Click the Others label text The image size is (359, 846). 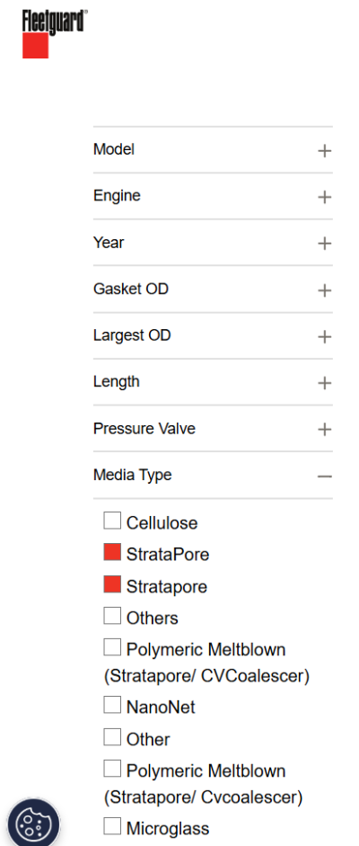(153, 619)
